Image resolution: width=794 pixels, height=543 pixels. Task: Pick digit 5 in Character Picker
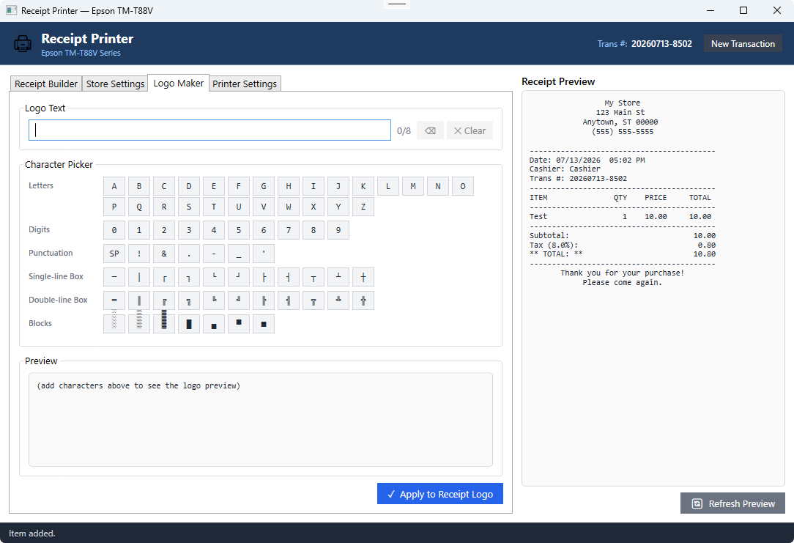239,230
